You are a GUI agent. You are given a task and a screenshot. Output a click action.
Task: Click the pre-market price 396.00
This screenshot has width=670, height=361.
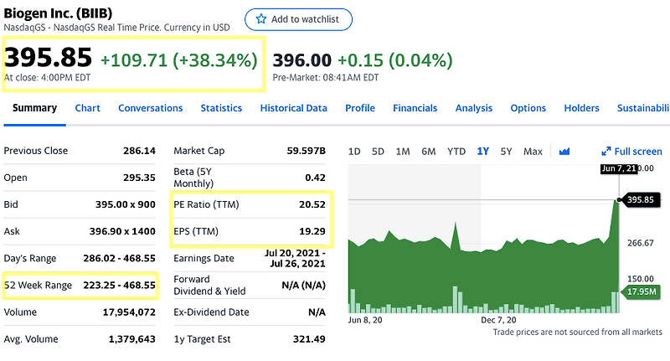coord(302,60)
